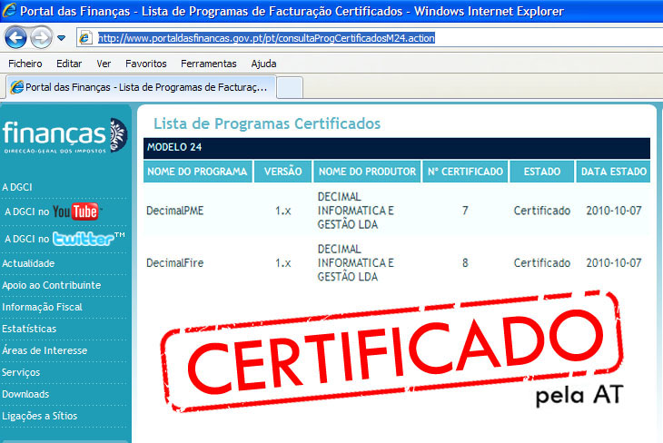Click version 1.x in DecimalFire row
The width and height of the screenshot is (663, 443).
282,263
